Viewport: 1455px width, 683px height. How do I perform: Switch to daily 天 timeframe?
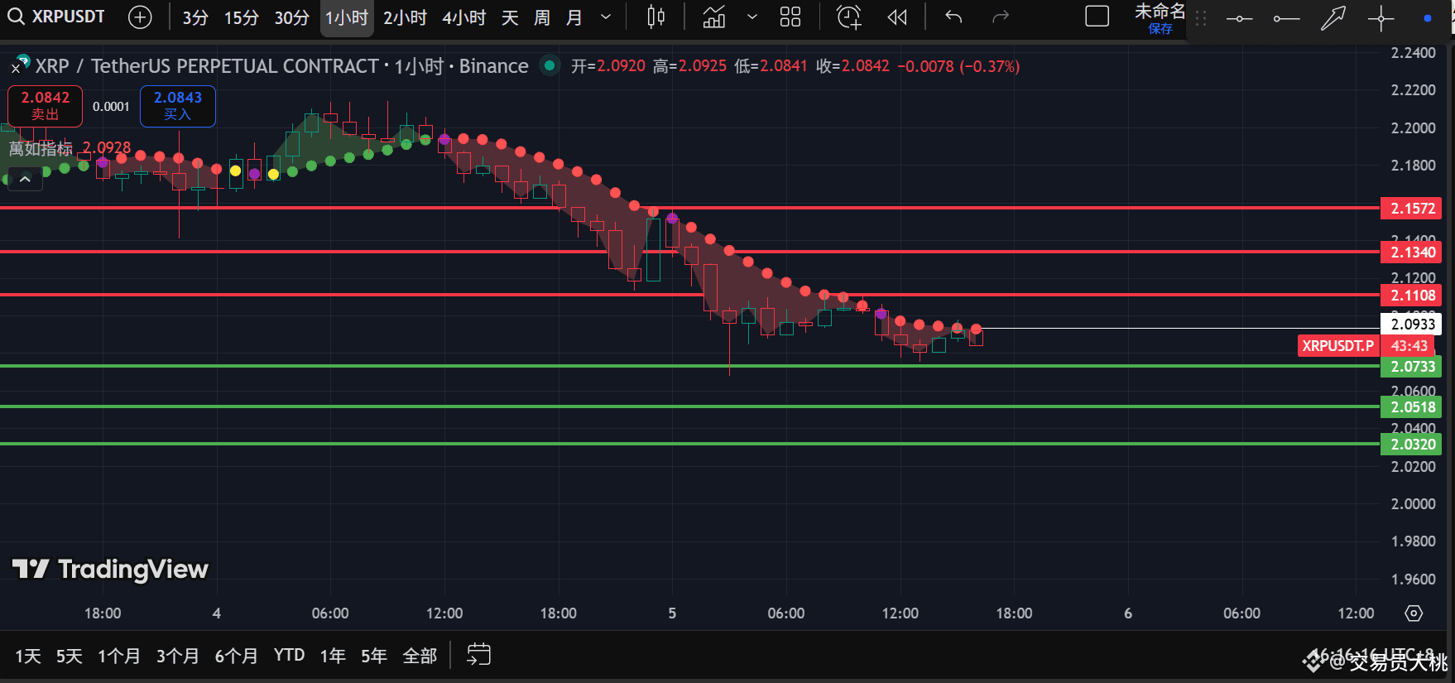tap(510, 17)
